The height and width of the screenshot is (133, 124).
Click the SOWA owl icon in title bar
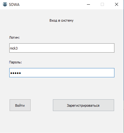[x=5, y=5]
